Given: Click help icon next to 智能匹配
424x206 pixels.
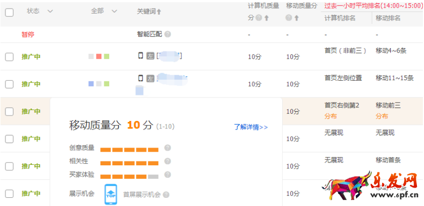Looking at the screenshot, I should pyautogui.click(x=167, y=35).
